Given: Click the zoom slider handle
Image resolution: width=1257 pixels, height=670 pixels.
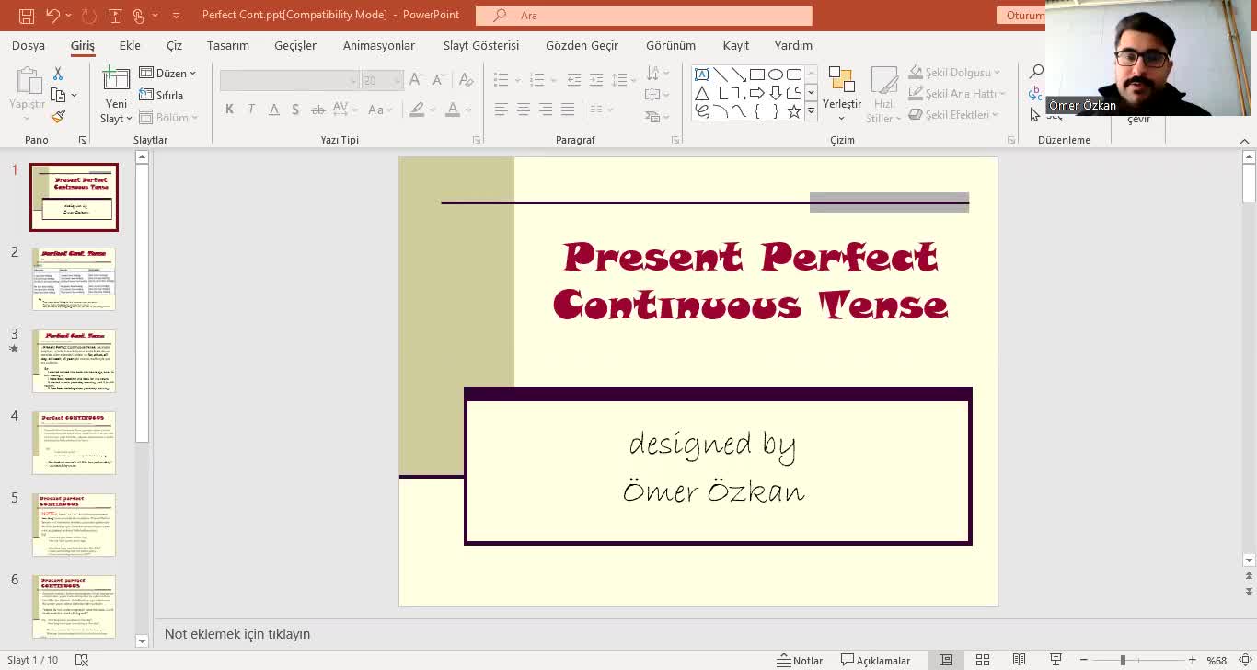Looking at the screenshot, I should coord(1123,660).
